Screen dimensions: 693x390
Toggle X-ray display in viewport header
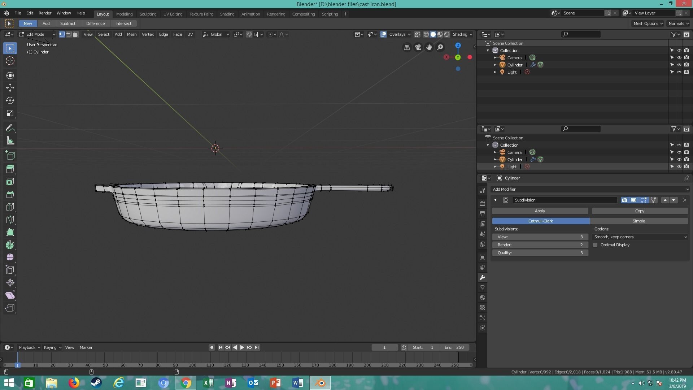(417, 34)
